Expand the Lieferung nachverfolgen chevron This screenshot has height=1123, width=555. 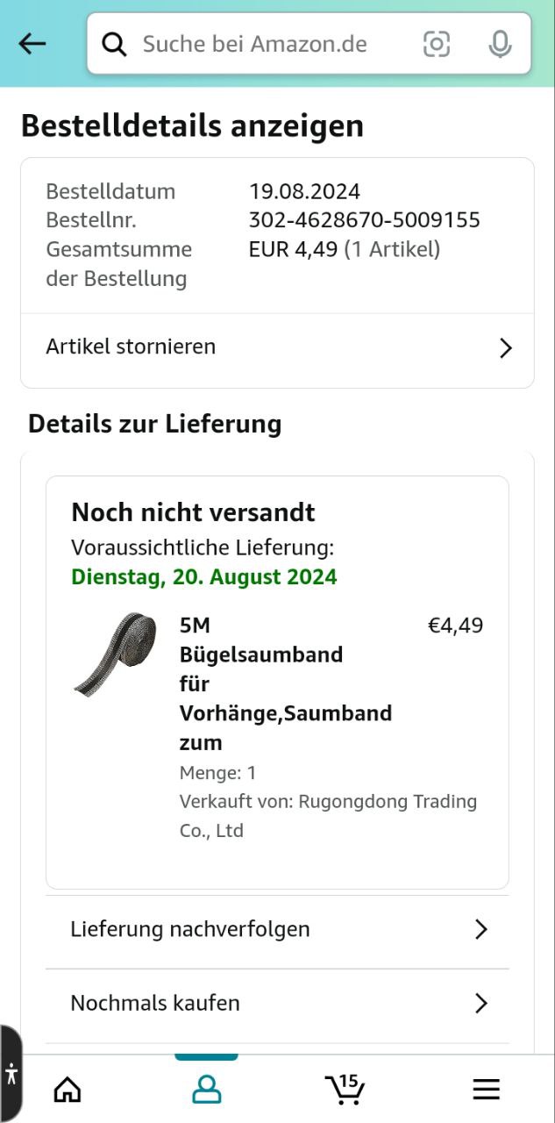(480, 929)
